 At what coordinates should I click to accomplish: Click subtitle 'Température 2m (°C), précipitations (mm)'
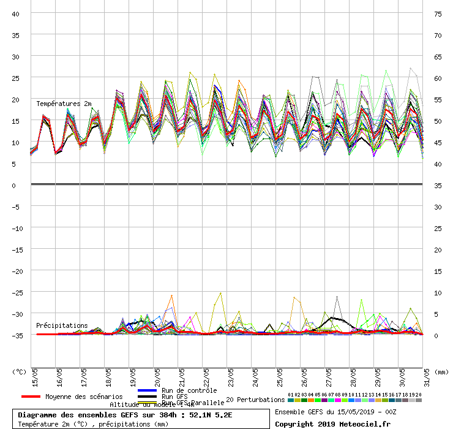click(93, 424)
